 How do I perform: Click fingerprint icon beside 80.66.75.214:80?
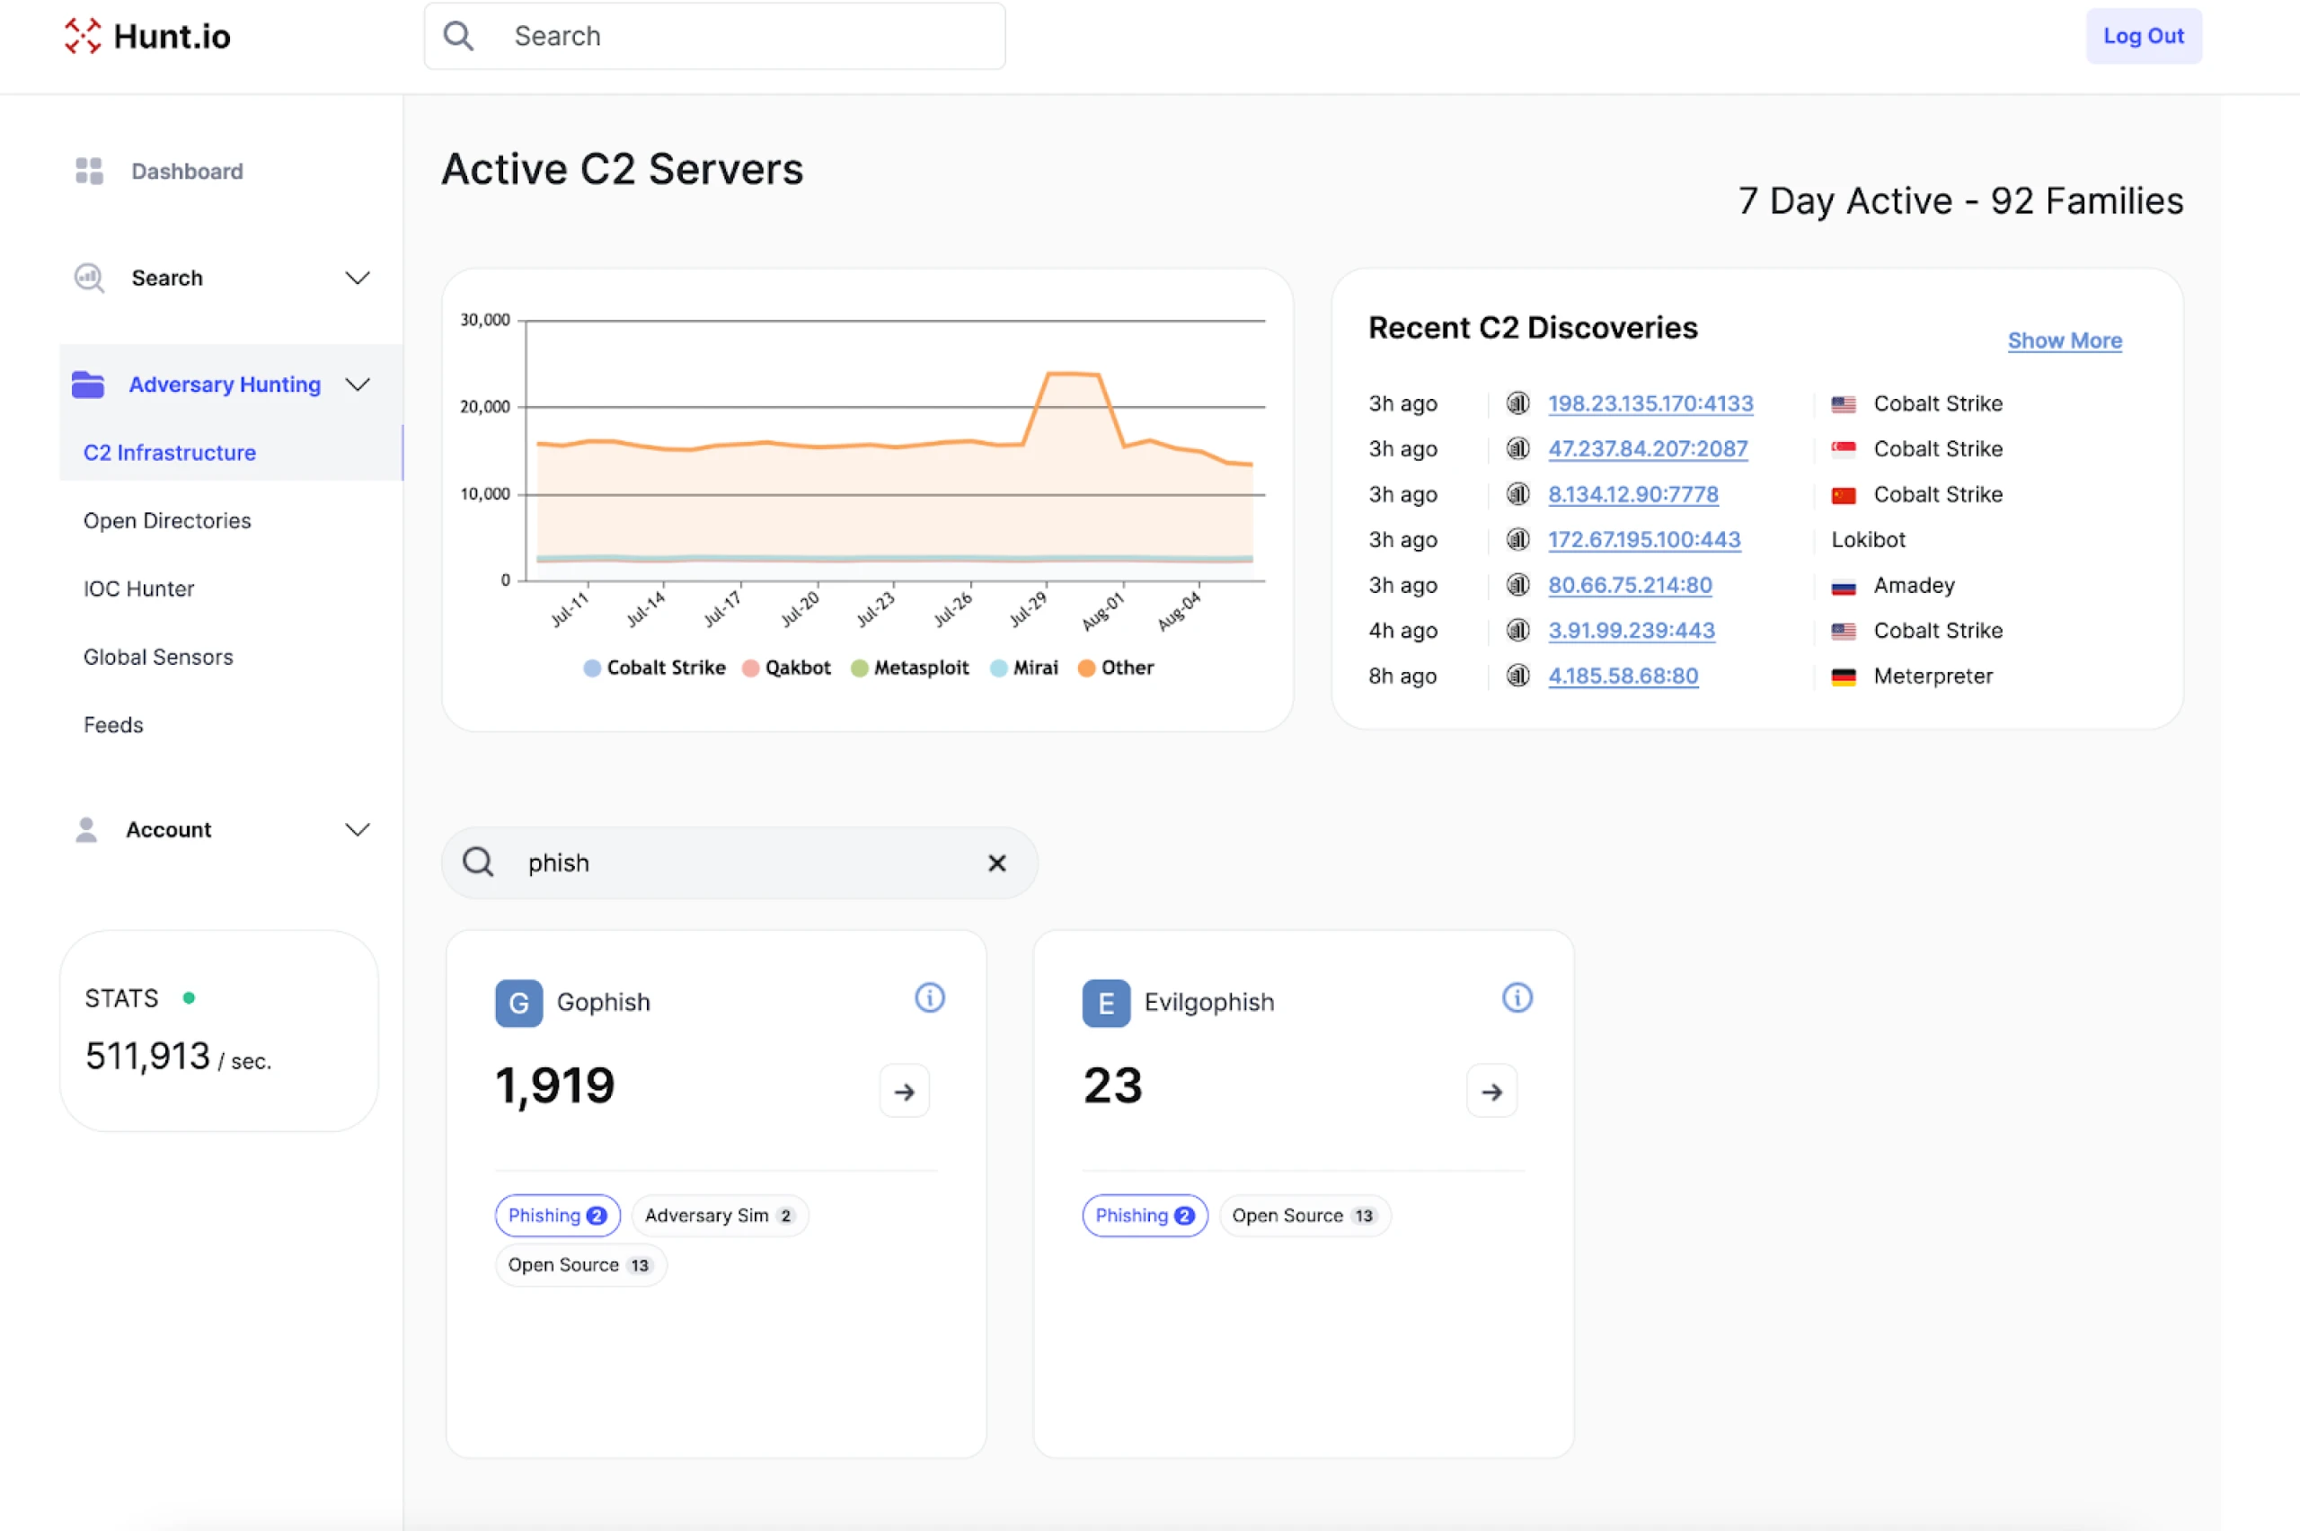coord(1517,585)
